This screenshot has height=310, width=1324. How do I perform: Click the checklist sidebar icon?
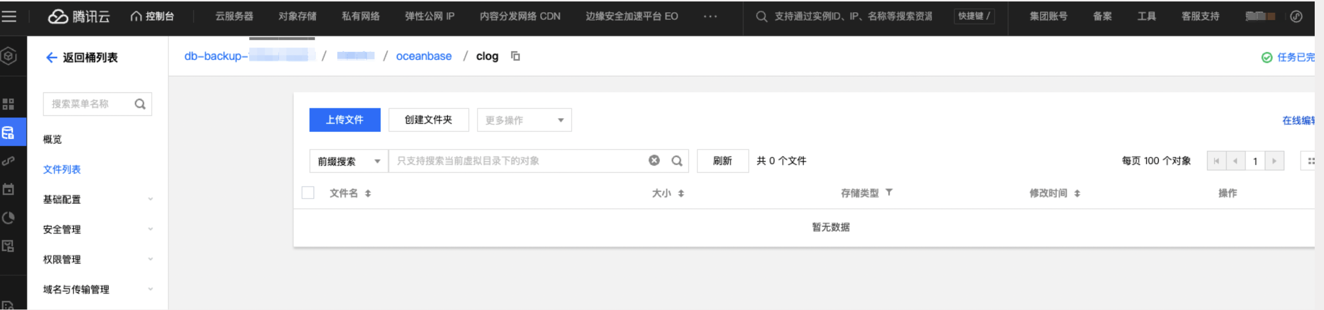8,246
